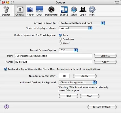Open the Dashboard gauge pane
121x113 pixels.
51,11
